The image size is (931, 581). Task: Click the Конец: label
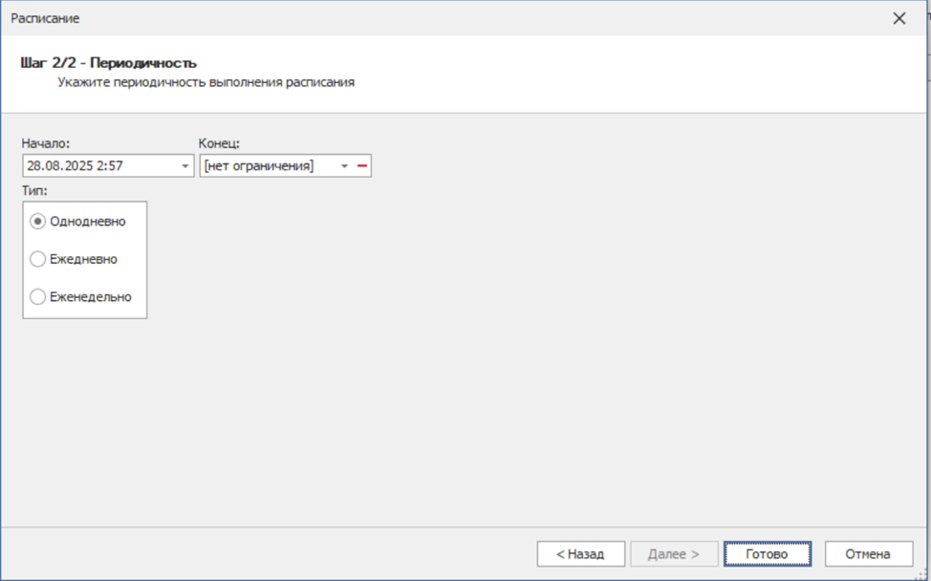click(219, 143)
